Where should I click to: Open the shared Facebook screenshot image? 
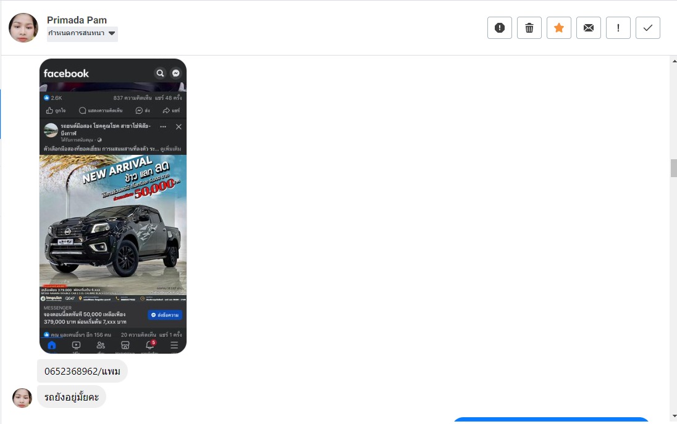tap(113, 206)
